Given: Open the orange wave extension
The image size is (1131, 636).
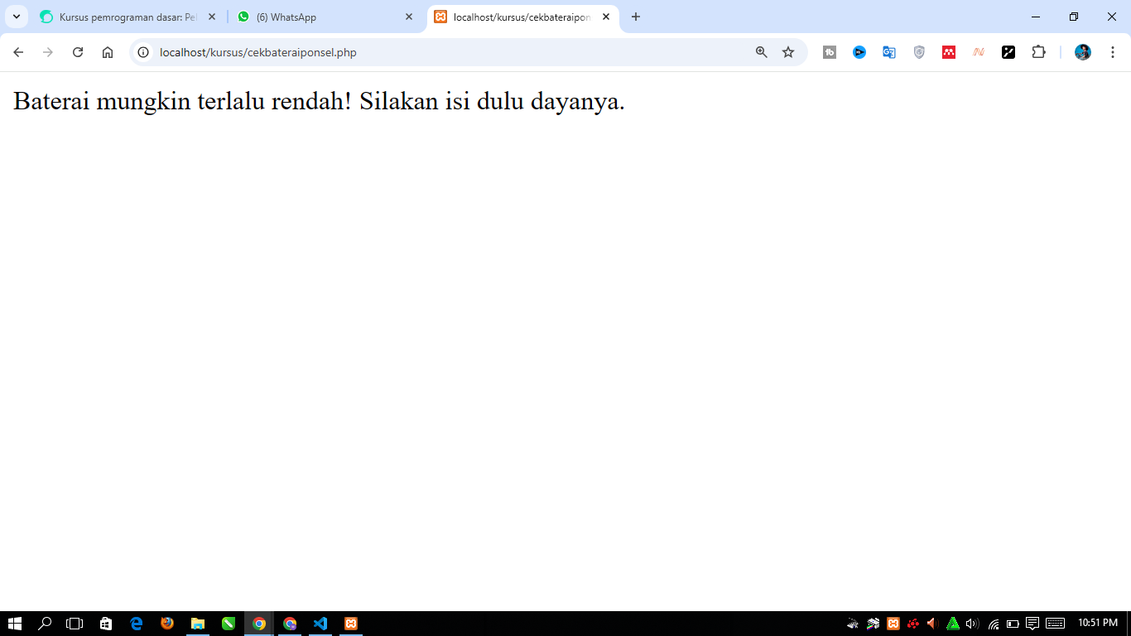Looking at the screenshot, I should point(979,52).
